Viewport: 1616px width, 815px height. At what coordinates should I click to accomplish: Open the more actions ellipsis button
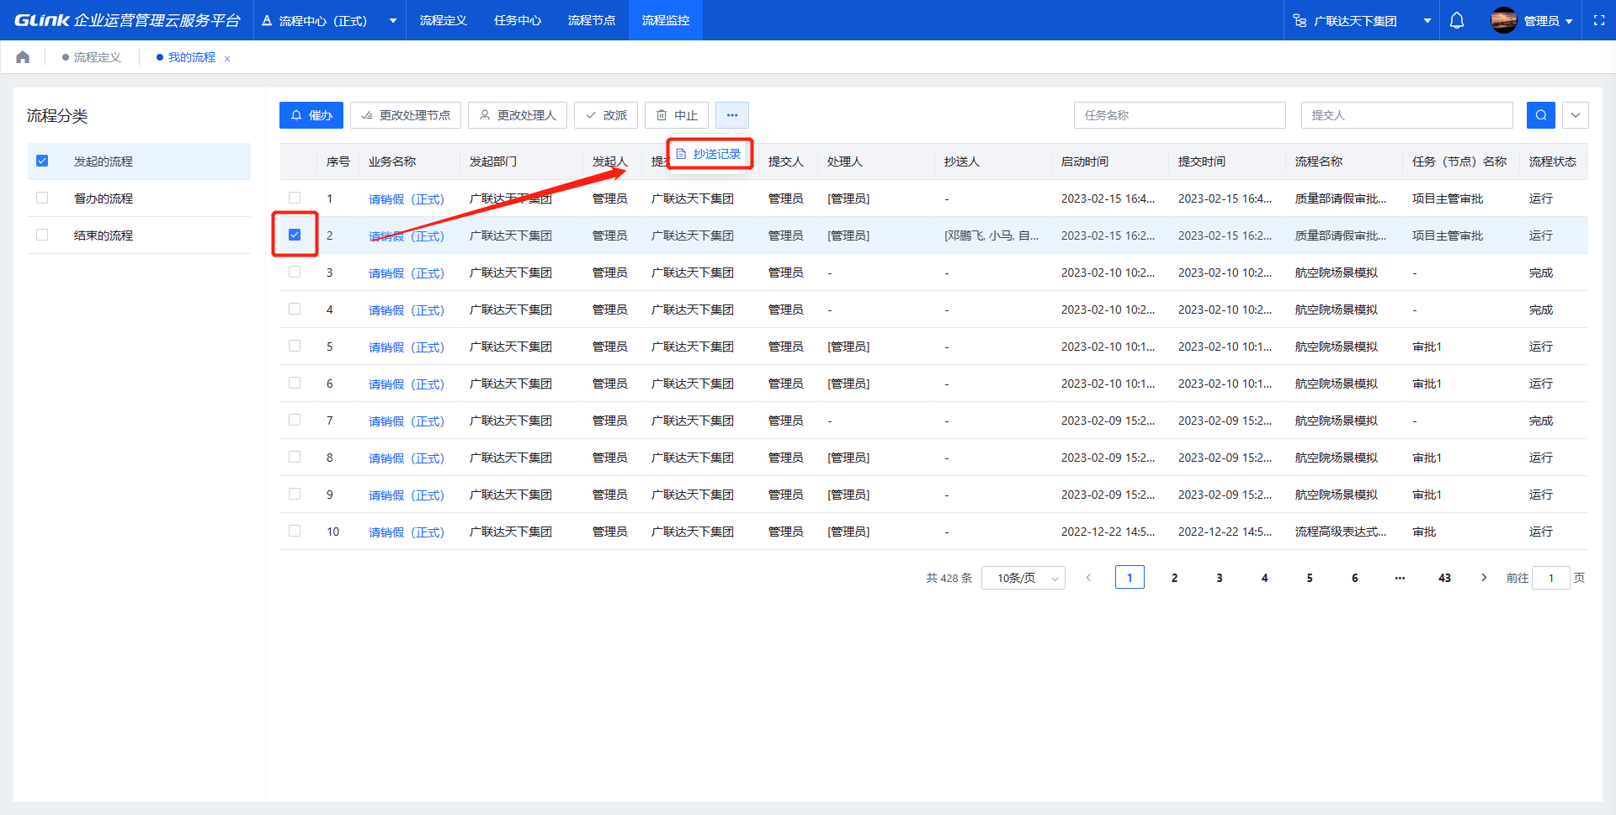click(732, 115)
